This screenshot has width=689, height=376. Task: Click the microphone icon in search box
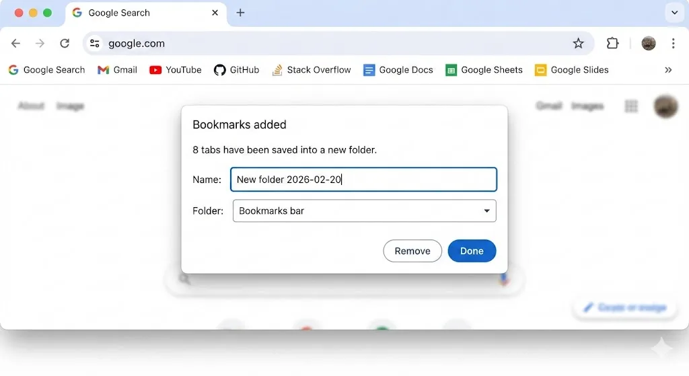[x=504, y=278]
